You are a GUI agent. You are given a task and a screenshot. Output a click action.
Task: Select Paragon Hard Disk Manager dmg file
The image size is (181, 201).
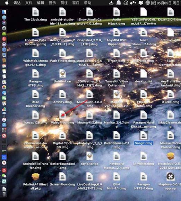click(x=144, y=115)
